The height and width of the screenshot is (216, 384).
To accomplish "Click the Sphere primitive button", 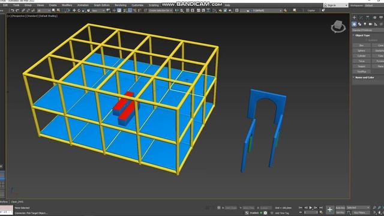I will pyautogui.click(x=361, y=50).
